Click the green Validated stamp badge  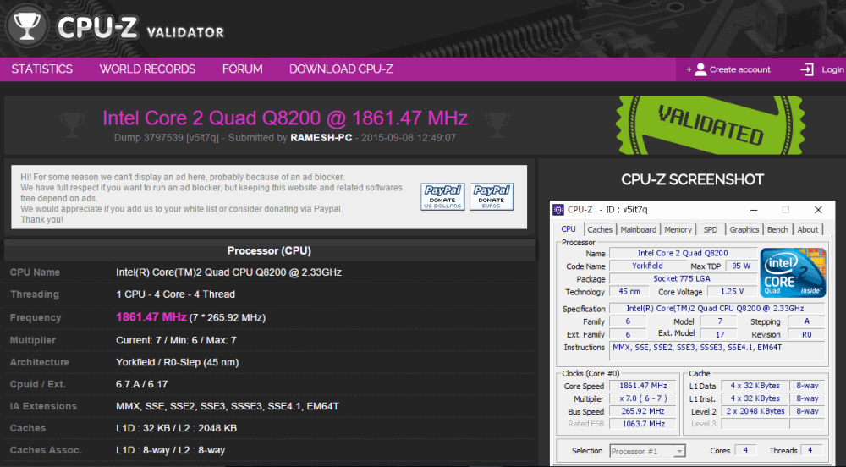[710, 125]
